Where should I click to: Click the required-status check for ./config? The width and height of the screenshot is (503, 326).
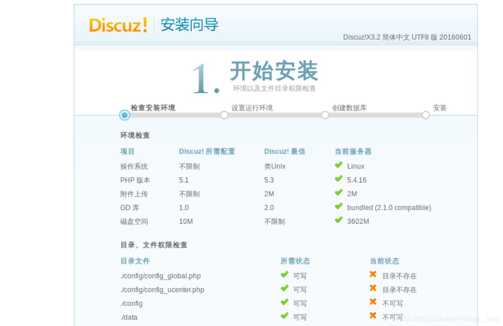coord(284,302)
